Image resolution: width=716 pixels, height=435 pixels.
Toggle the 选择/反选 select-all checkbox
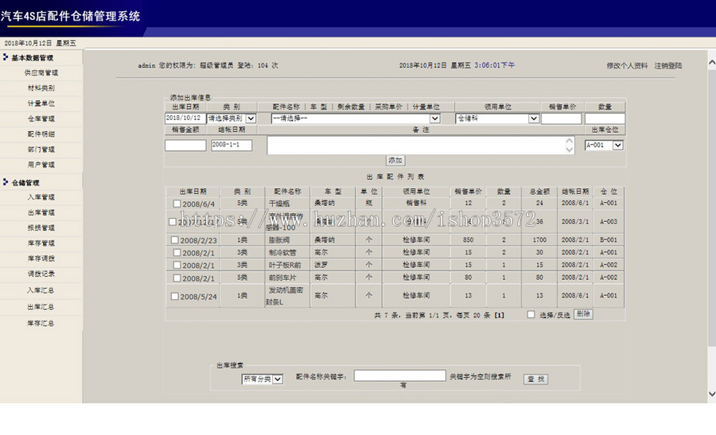click(531, 314)
